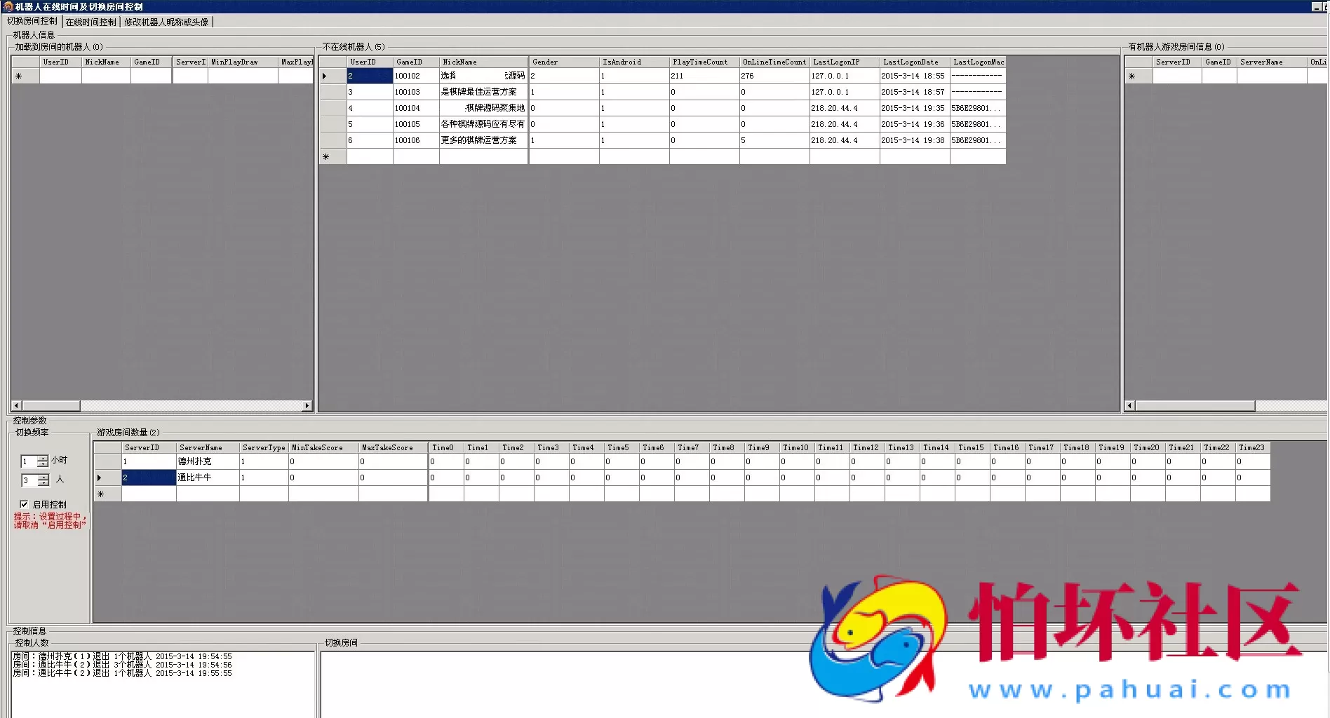Open the 修改机器人昵称或头像 tab

click(166, 22)
